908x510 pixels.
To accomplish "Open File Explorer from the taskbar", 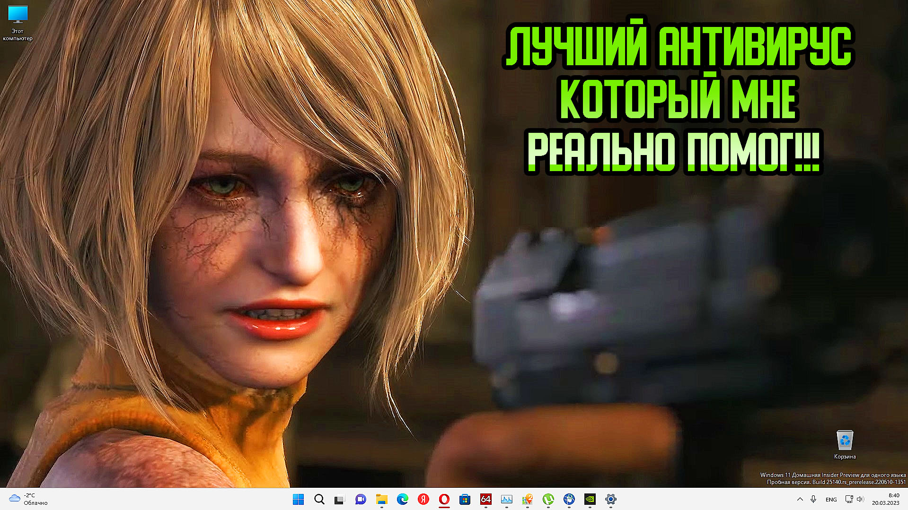I will pos(381,499).
